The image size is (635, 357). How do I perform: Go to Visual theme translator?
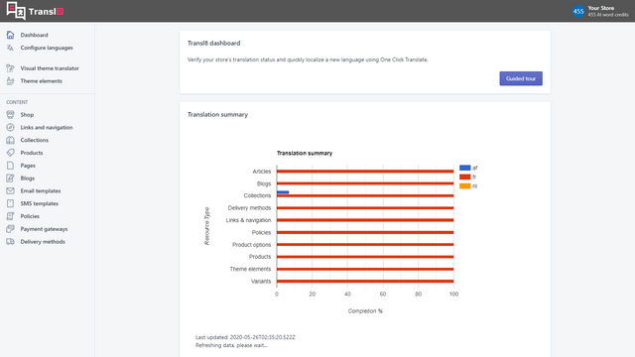coord(50,68)
